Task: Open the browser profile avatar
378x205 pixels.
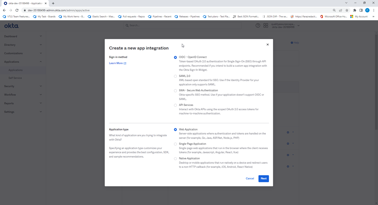Action: tap(367, 10)
